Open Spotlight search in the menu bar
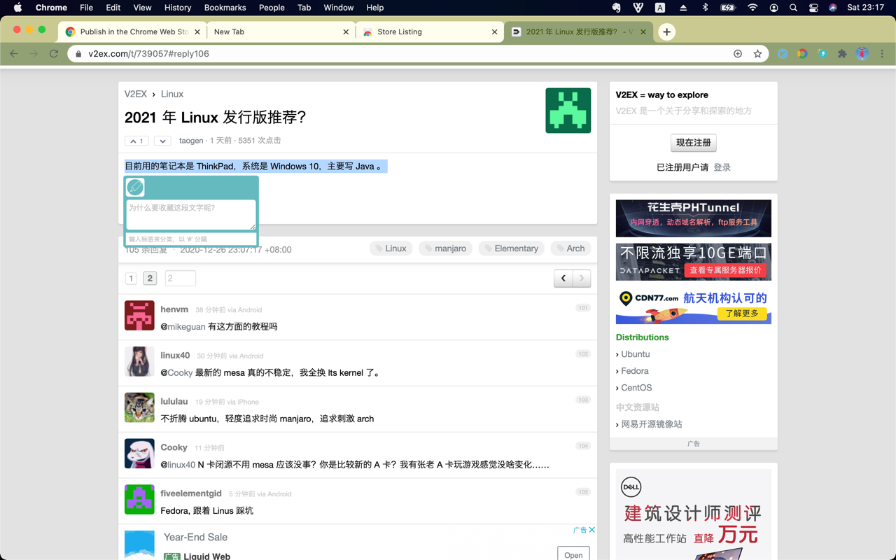Viewport: 896px width, 560px height. [x=792, y=8]
